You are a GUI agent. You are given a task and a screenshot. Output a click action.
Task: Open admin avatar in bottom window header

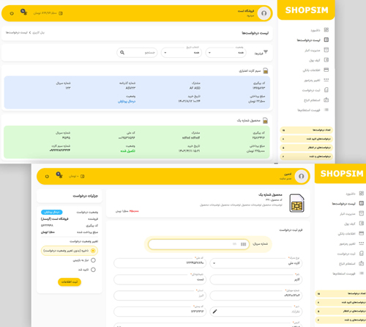pyautogui.click(x=302, y=176)
